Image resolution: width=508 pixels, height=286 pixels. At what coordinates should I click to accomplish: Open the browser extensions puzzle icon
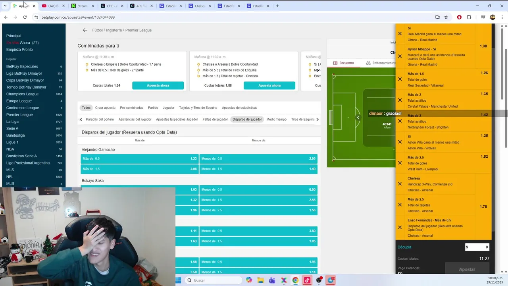(x=469, y=17)
